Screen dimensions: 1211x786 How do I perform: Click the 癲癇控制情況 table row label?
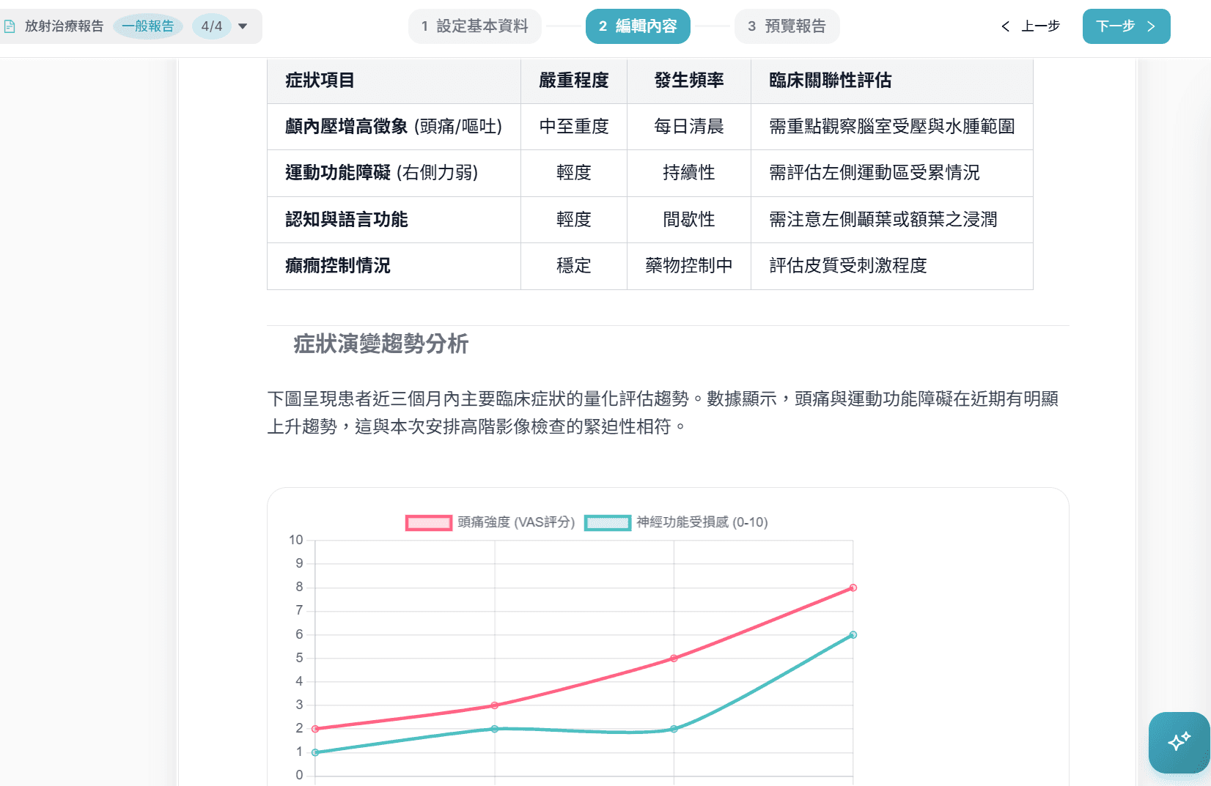click(338, 266)
